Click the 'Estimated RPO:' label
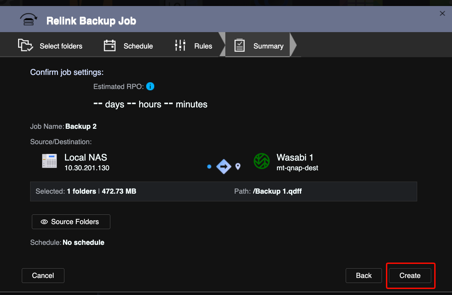The image size is (452, 295). [x=119, y=87]
